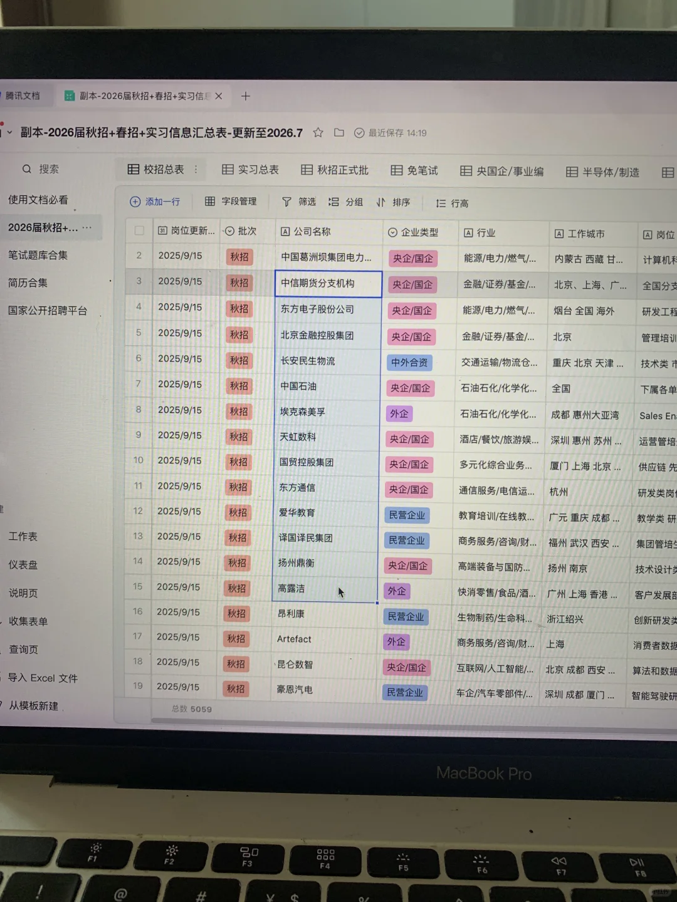Click the 总数 5059 count footer
The image size is (677, 902).
(192, 709)
